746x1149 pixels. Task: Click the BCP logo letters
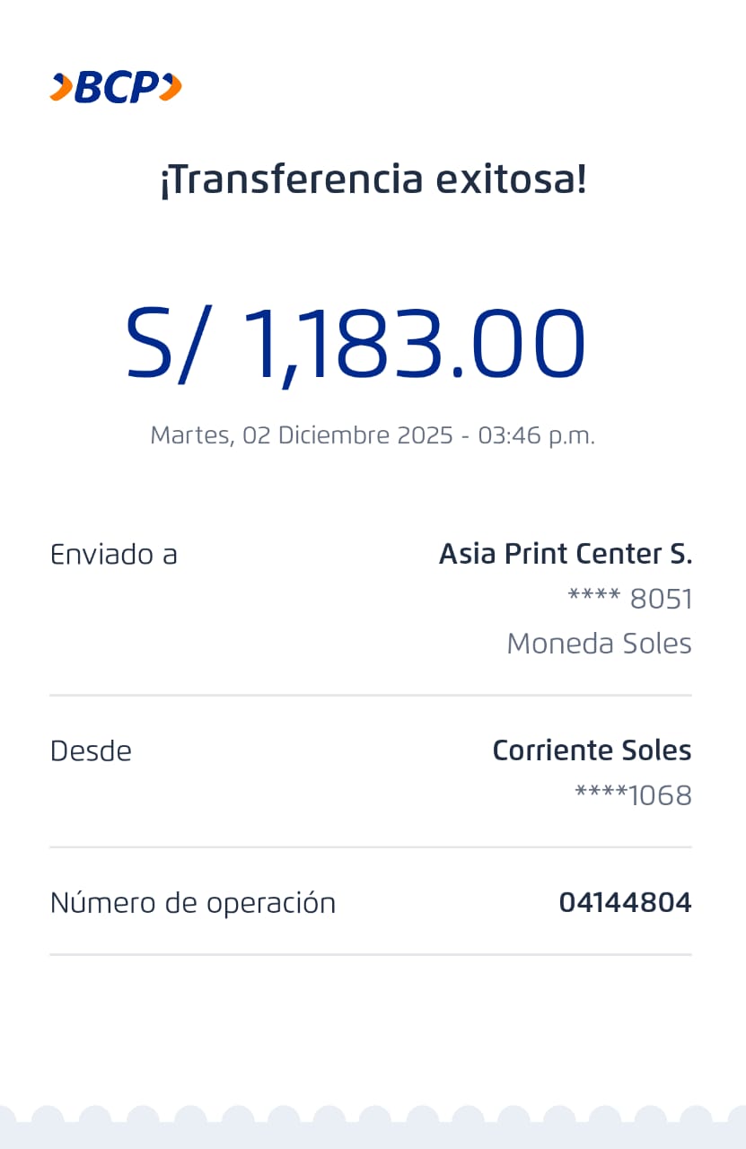click(x=115, y=87)
